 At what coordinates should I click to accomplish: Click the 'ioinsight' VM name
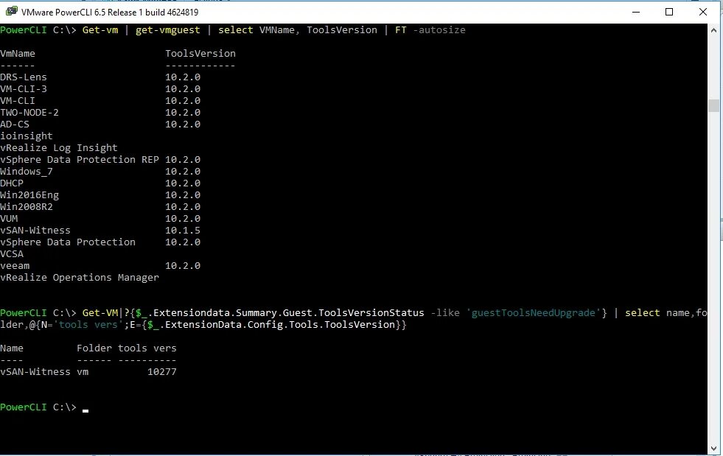point(27,136)
